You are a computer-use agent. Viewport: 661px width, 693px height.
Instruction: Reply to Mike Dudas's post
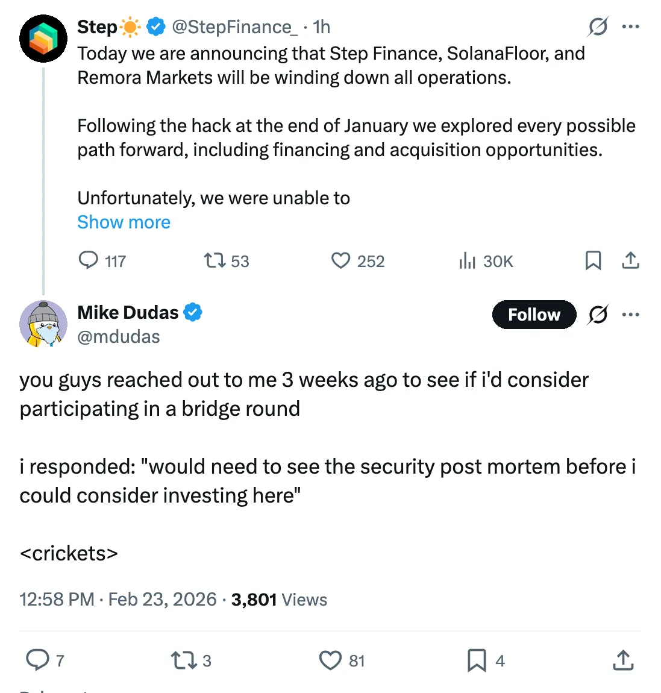[37, 660]
